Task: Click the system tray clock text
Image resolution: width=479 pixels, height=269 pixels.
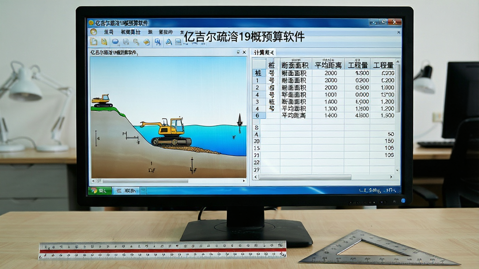Action: pos(377,191)
